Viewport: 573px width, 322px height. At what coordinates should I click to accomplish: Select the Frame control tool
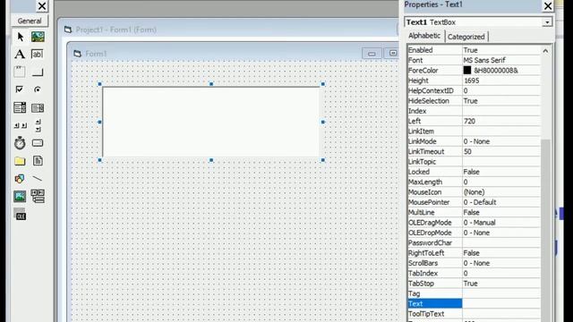20,72
